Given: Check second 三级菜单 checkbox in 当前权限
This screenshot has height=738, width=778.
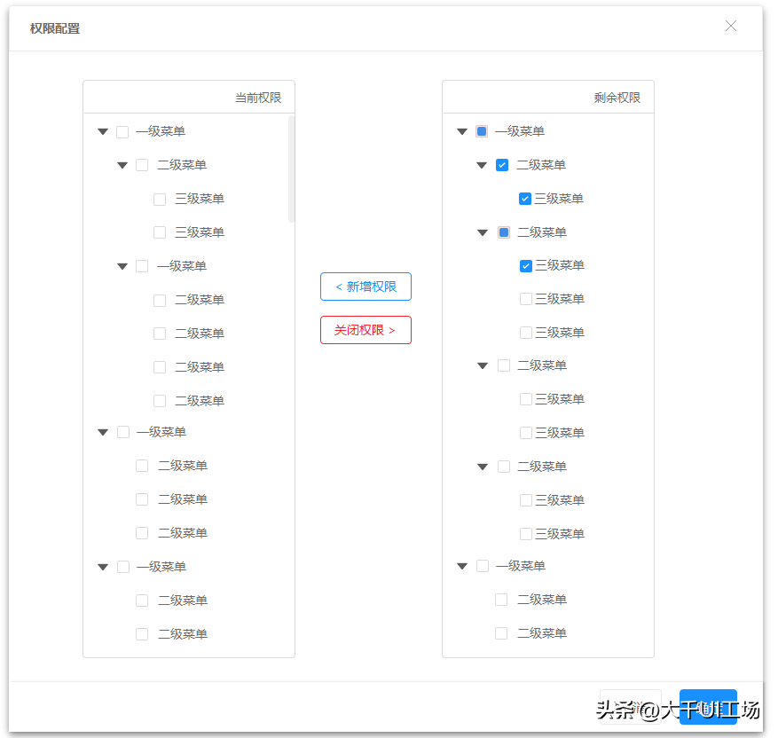Looking at the screenshot, I should (x=160, y=232).
